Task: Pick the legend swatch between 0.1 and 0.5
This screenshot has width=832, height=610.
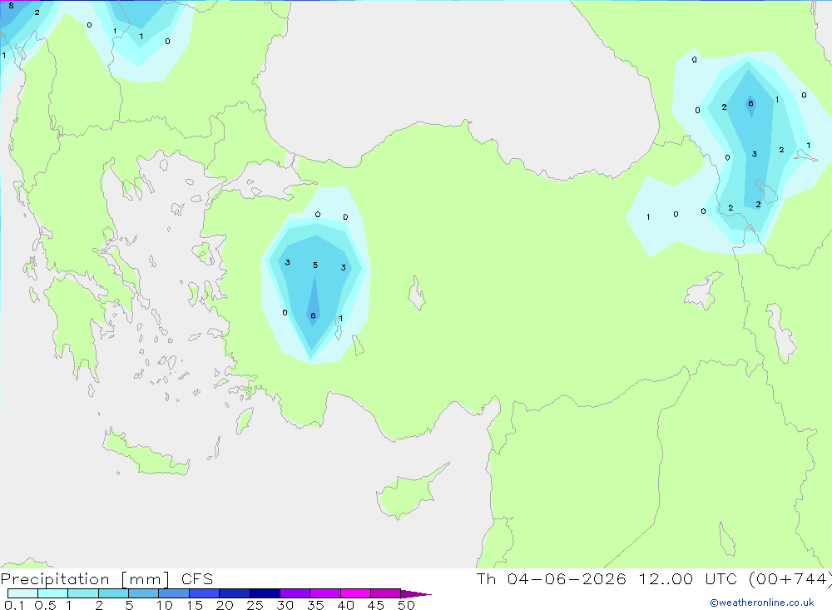Action: [x=22, y=593]
